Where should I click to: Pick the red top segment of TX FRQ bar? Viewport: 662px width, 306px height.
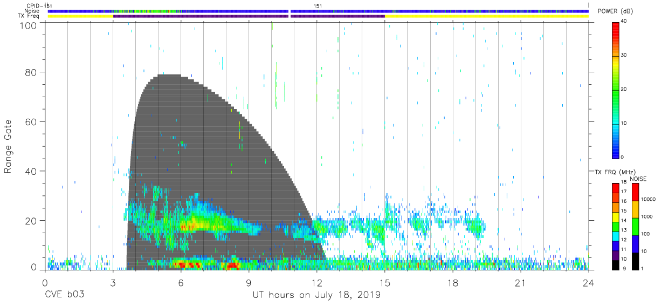pyautogui.click(x=616, y=188)
